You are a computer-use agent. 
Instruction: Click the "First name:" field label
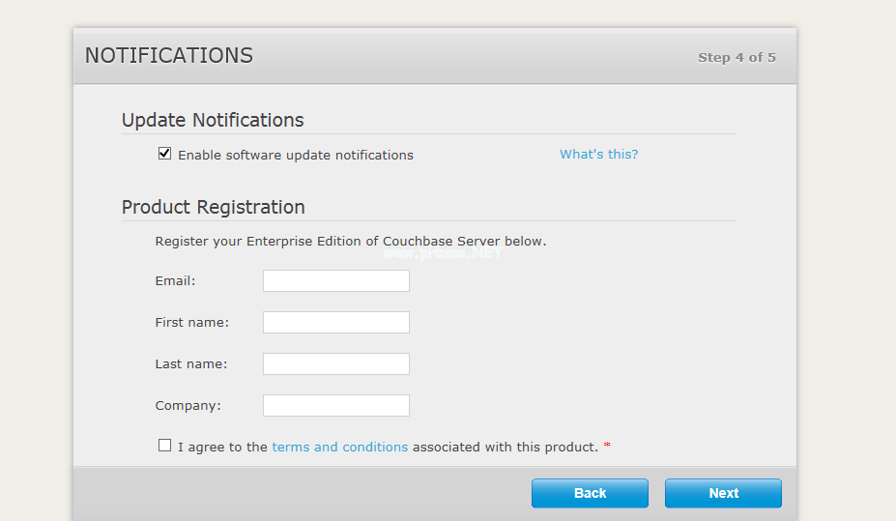(191, 323)
